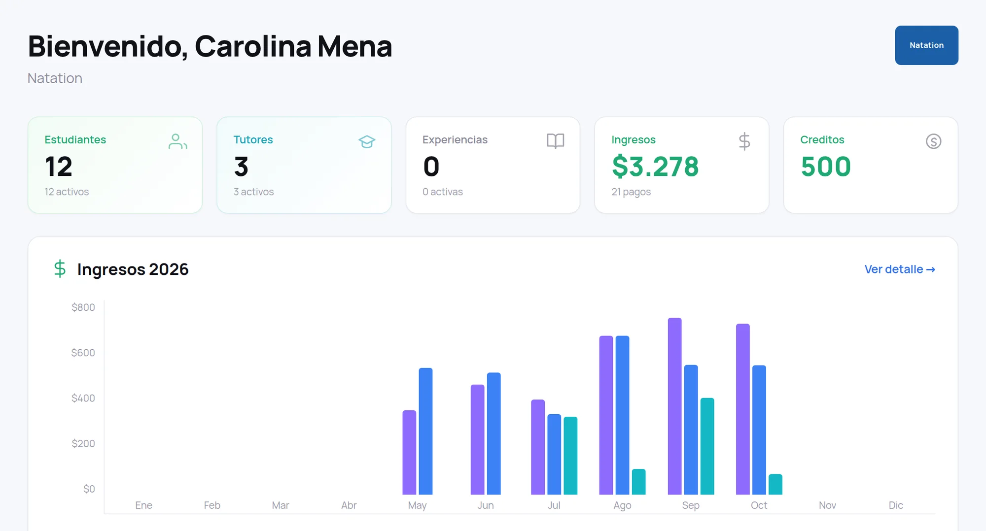Select the Experiencias card title
Screen dimensions: 986x531
coord(455,140)
